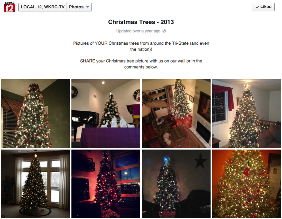
Task: Click the Updated over a year ago text
Action: tap(138, 31)
